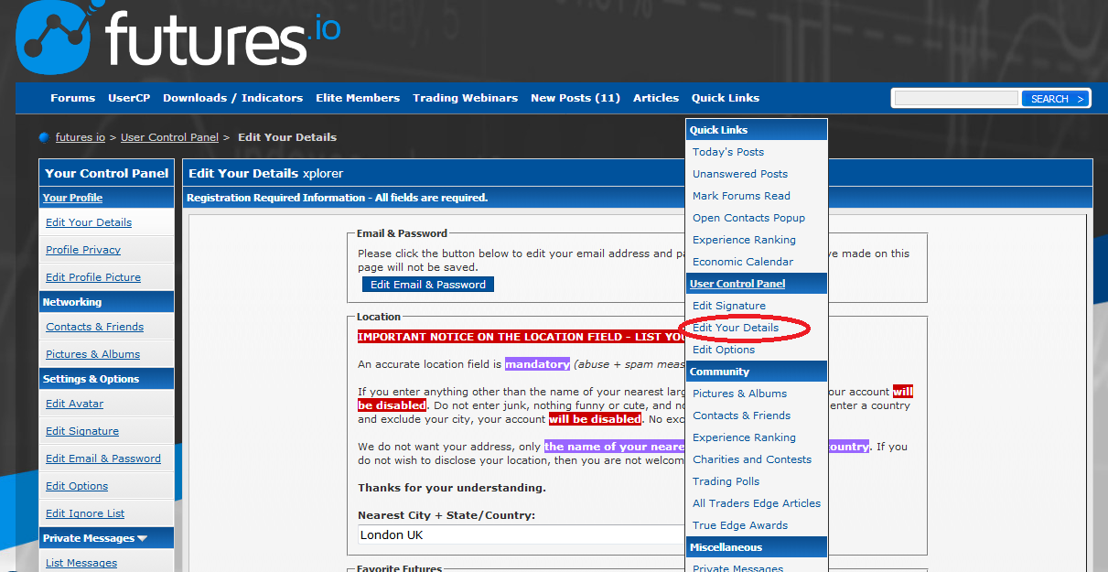Open Edit Ignore List in sidebar
1108x572 pixels.
(85, 513)
